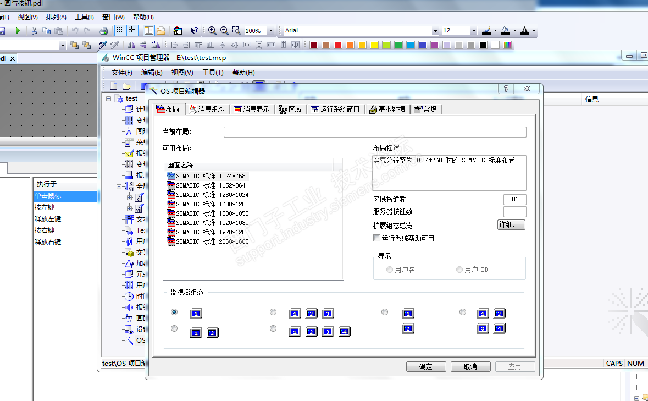This screenshot has width=648, height=401.
Task: Collapse the test project tree node
Action: 108,99
